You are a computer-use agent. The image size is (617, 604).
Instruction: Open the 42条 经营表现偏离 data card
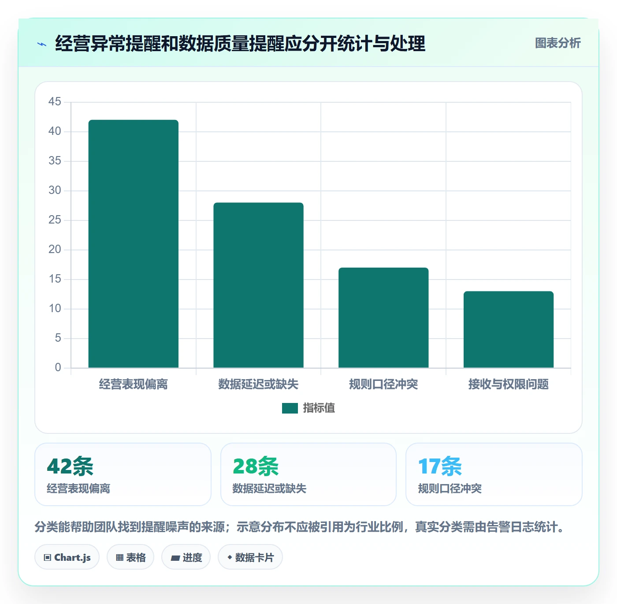[x=123, y=474]
